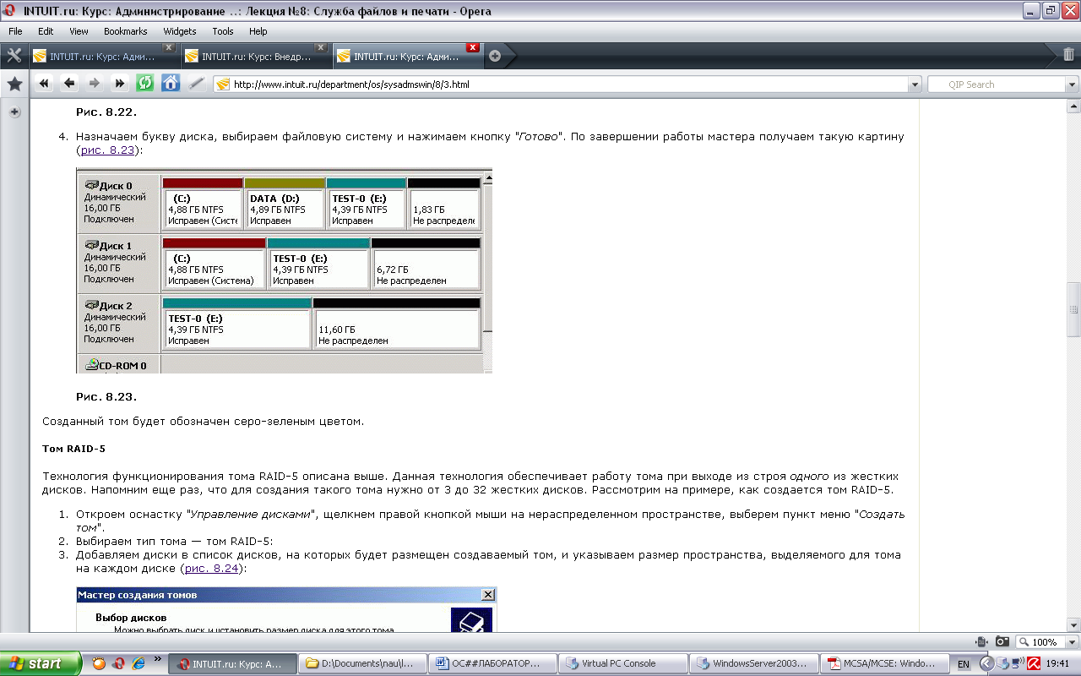
Task: Go forward one page
Action: coord(95,83)
